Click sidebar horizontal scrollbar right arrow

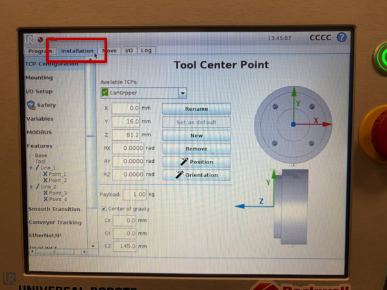[x=84, y=252]
